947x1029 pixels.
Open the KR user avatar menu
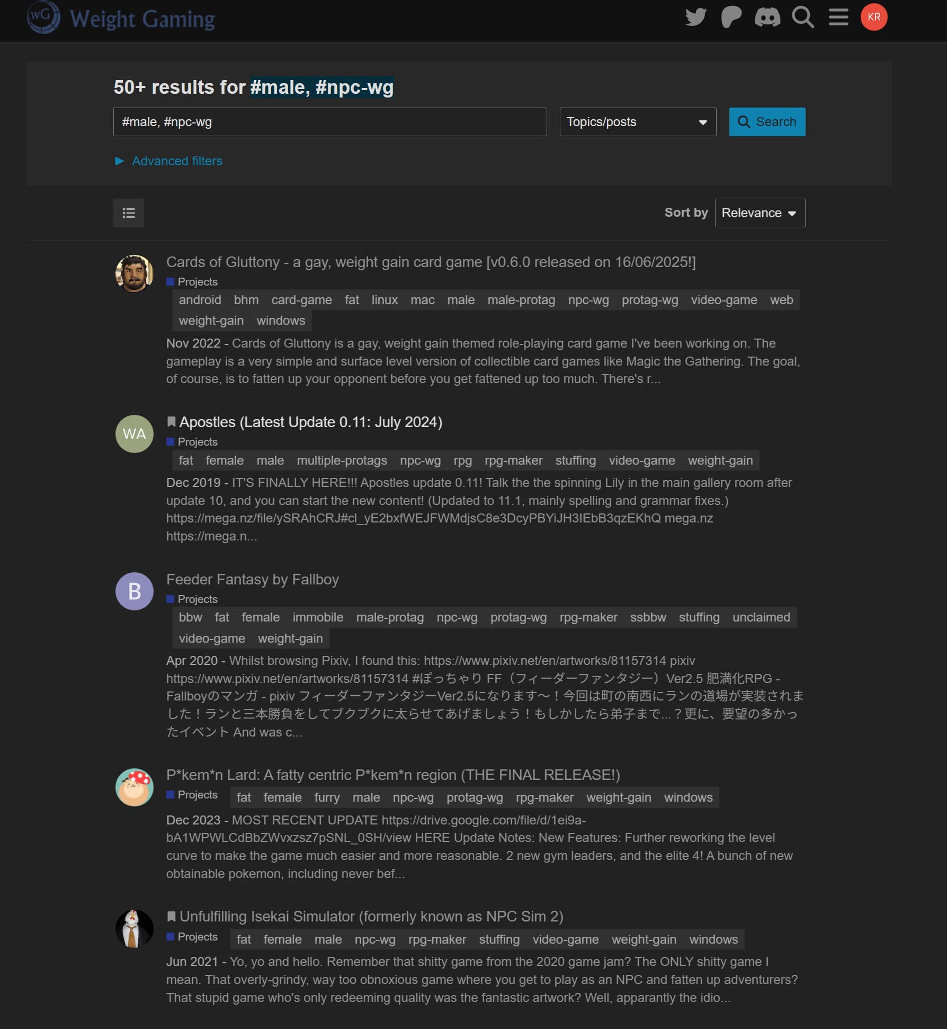[x=874, y=17]
